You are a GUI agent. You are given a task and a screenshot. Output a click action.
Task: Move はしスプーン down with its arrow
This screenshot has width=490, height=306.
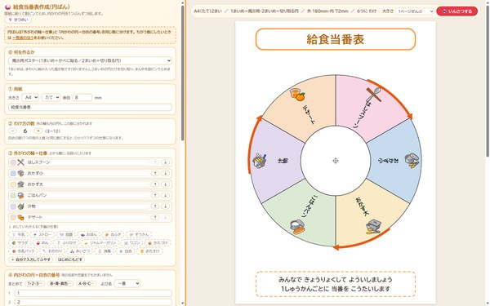tap(165, 162)
